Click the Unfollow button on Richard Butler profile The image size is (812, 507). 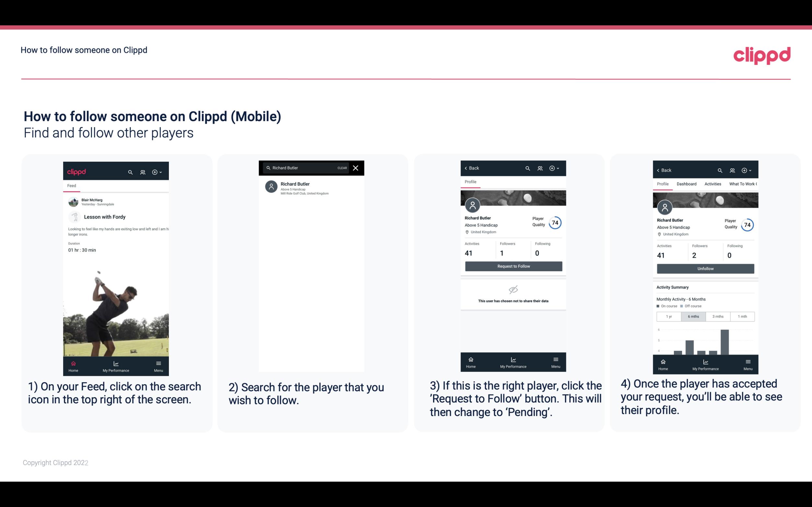705,268
